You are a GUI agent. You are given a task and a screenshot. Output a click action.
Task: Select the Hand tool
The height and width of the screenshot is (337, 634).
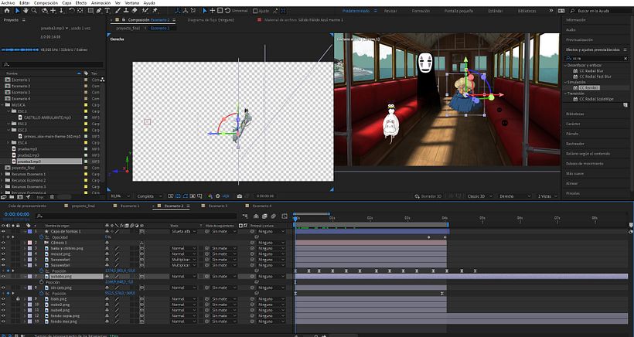coord(26,11)
